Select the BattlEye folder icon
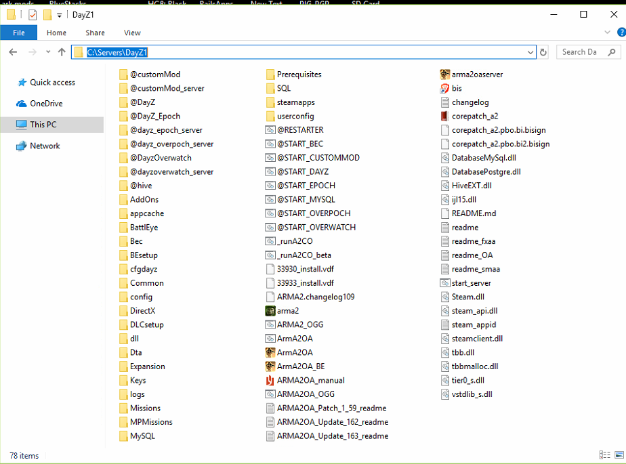The height and width of the screenshot is (464, 626). click(x=123, y=228)
